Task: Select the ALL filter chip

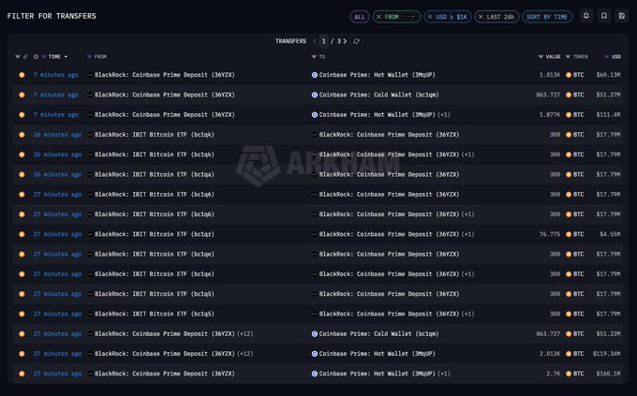Action: click(x=360, y=17)
